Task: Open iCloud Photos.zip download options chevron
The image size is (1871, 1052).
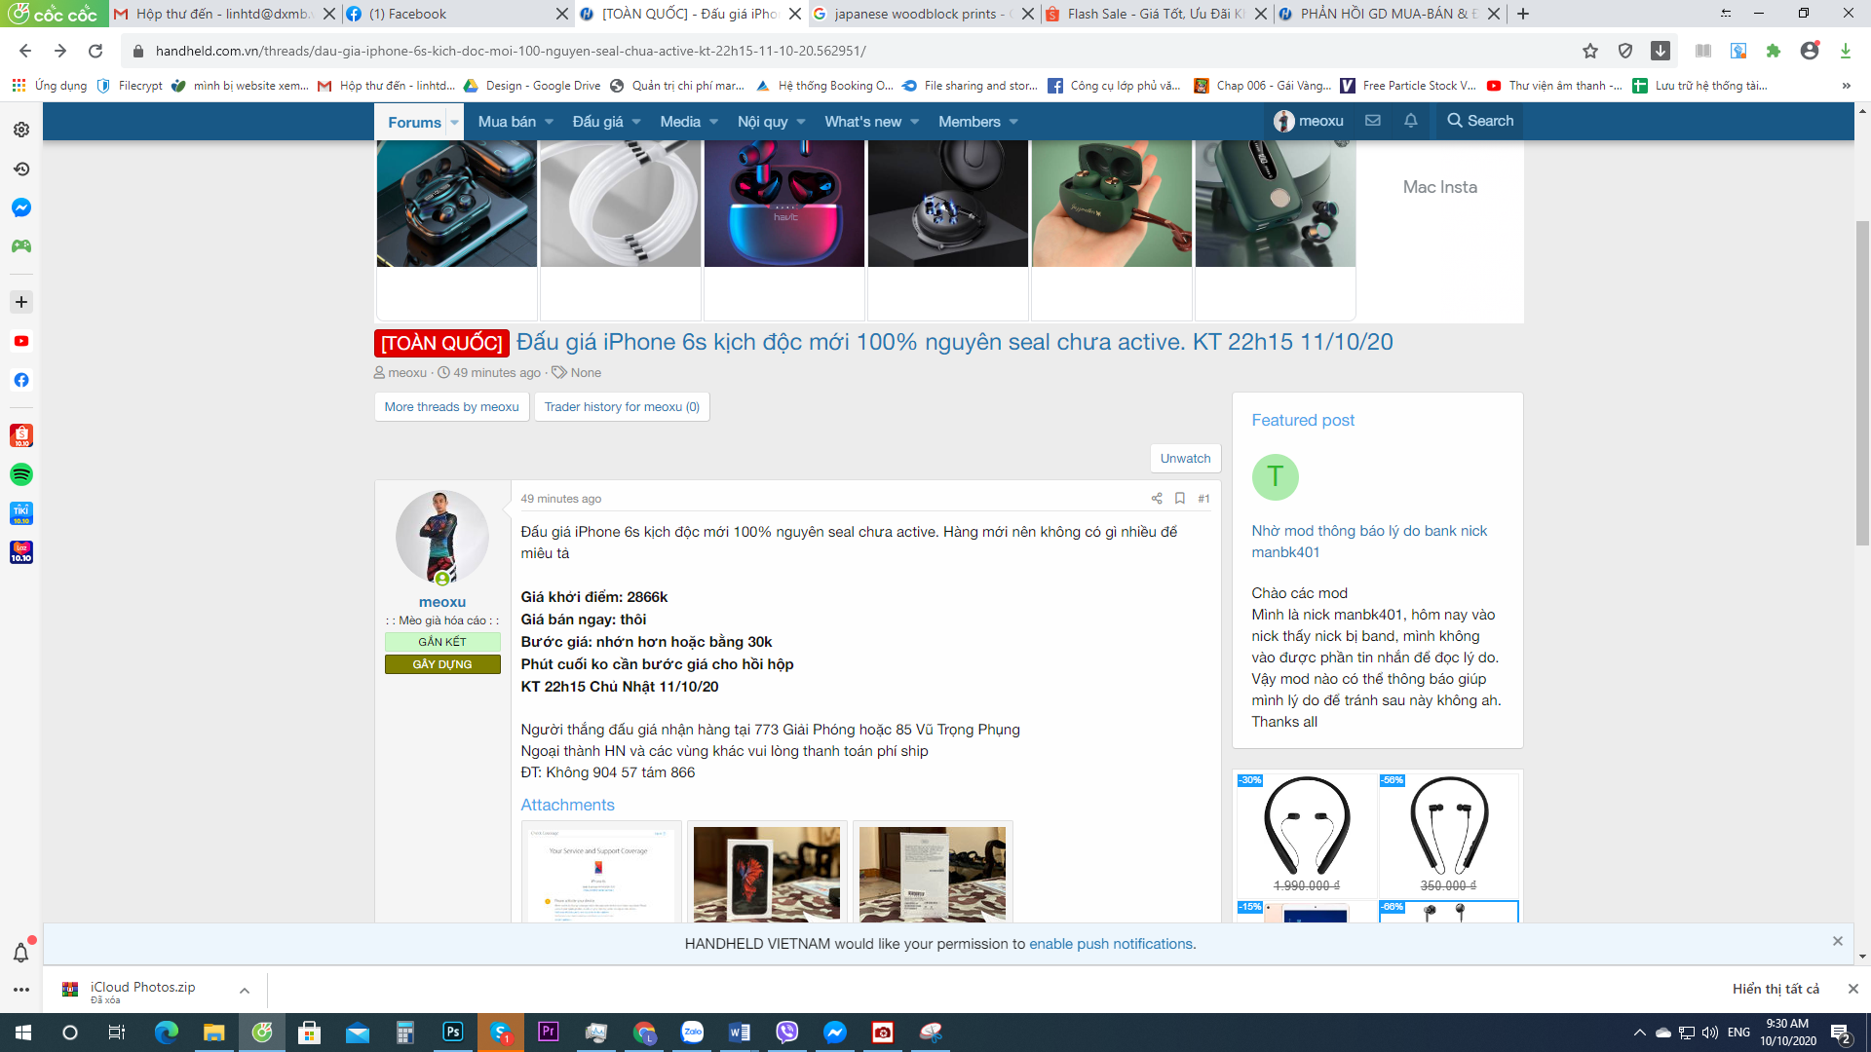Action: coord(245,991)
